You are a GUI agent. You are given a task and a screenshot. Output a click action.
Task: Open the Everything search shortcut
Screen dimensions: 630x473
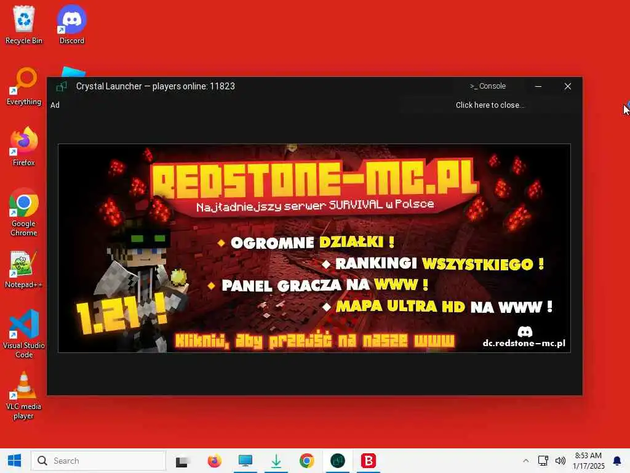click(24, 86)
